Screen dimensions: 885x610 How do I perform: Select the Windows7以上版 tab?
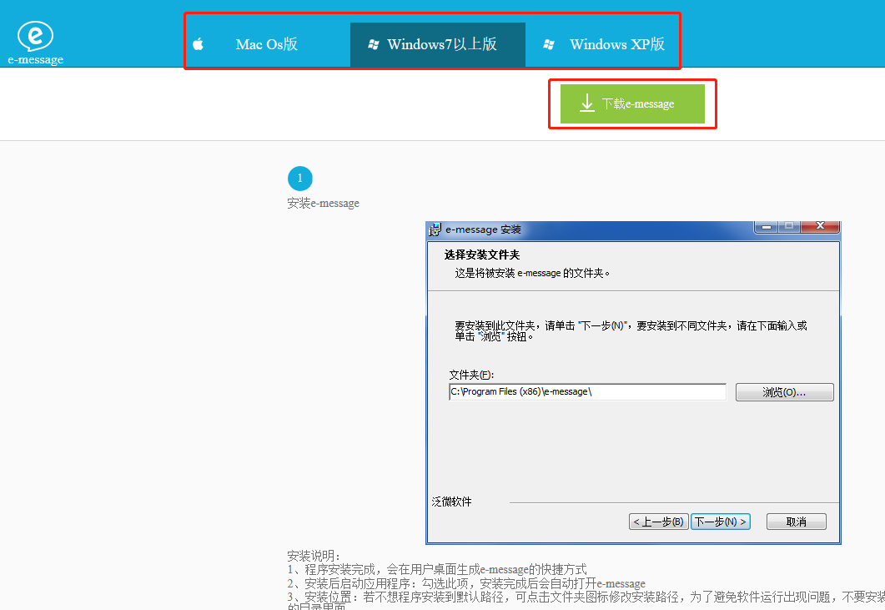(x=441, y=44)
